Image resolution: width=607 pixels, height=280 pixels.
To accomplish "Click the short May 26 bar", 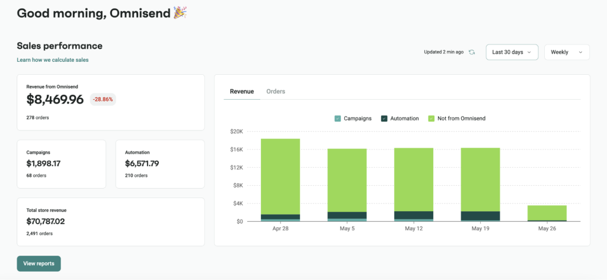I will point(547,212).
